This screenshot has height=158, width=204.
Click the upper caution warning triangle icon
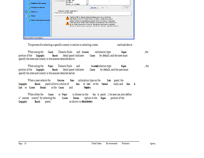[68, 18]
